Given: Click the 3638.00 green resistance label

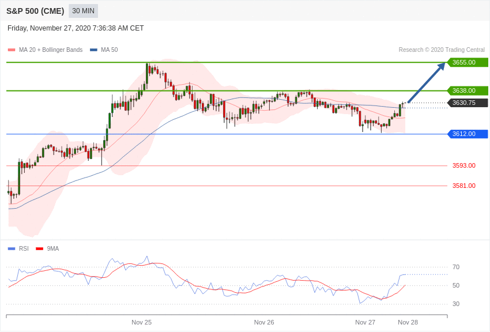Looking at the screenshot, I should coord(467,90).
